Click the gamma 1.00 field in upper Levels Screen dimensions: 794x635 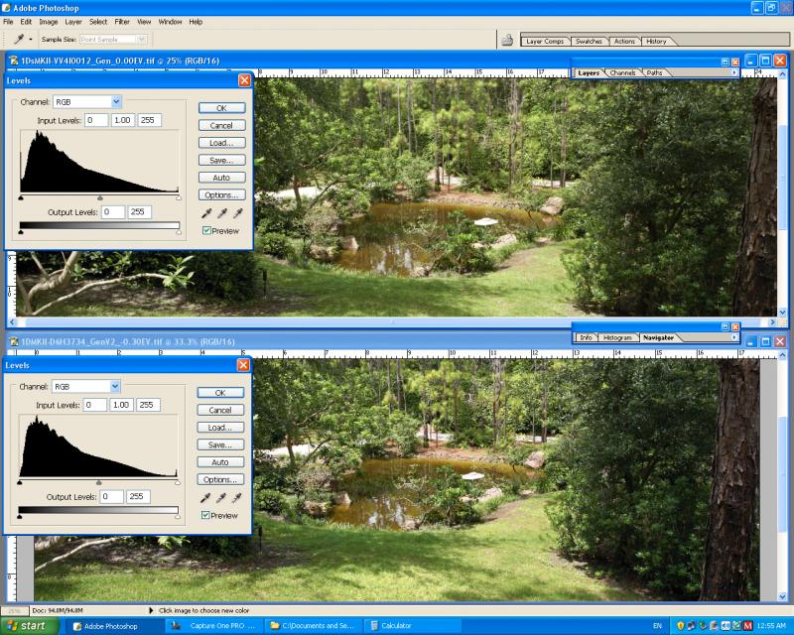(122, 120)
